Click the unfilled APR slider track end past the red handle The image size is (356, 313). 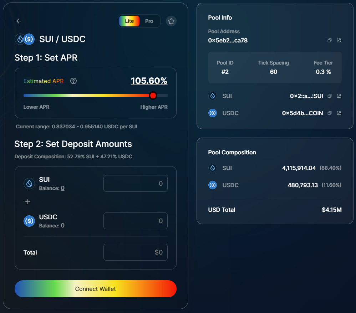click(163, 96)
